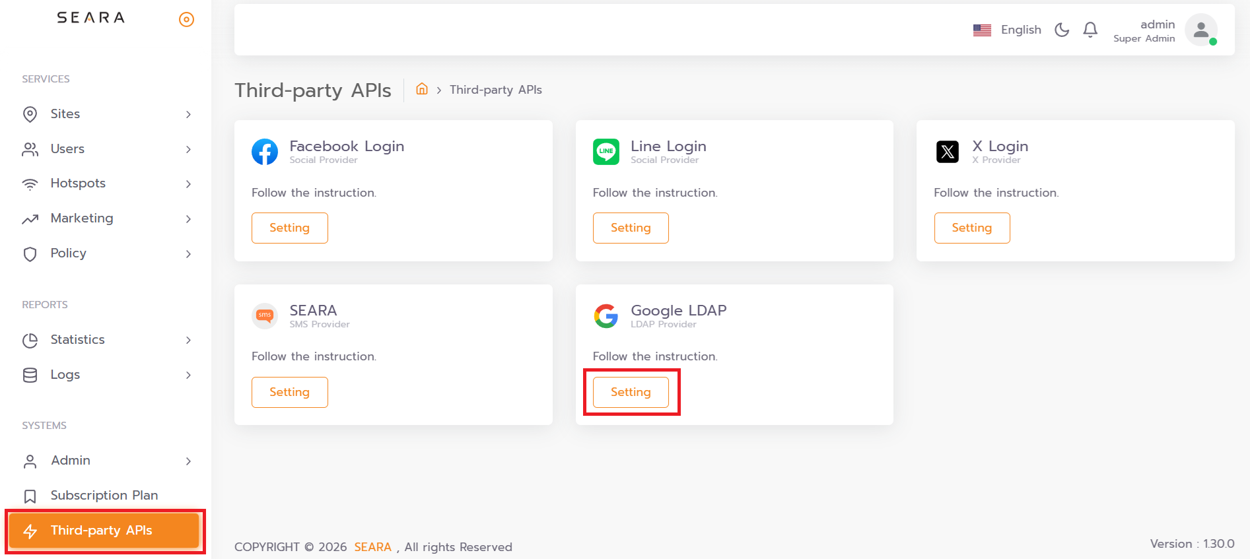Toggle the sidebar collapse circle icon
The height and width of the screenshot is (559, 1250).
[187, 20]
